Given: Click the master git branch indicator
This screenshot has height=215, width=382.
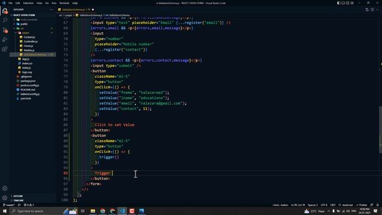Looking at the screenshot, I should pos(9,205).
